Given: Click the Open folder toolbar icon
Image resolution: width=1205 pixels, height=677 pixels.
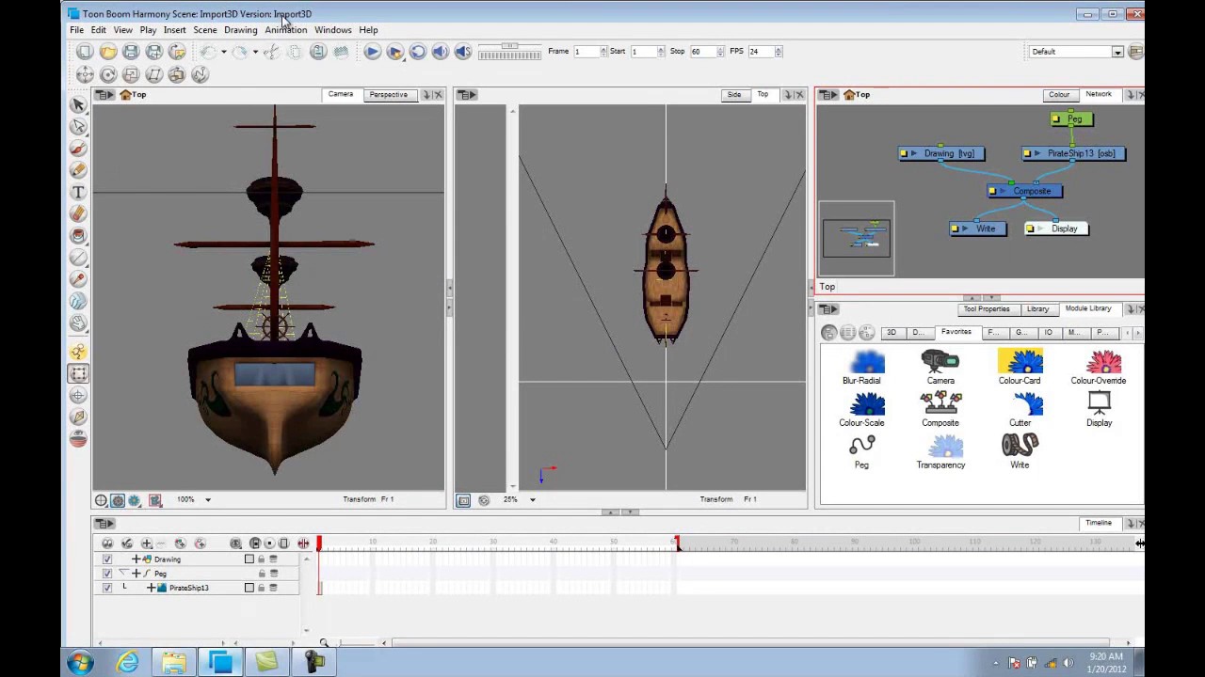Looking at the screenshot, I should [108, 52].
